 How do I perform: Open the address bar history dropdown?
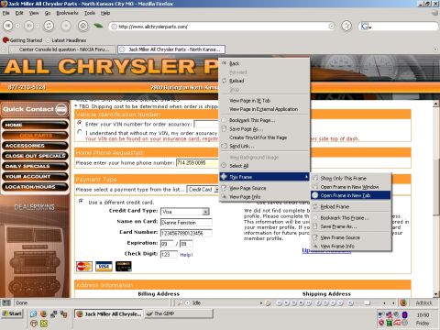(x=332, y=27)
